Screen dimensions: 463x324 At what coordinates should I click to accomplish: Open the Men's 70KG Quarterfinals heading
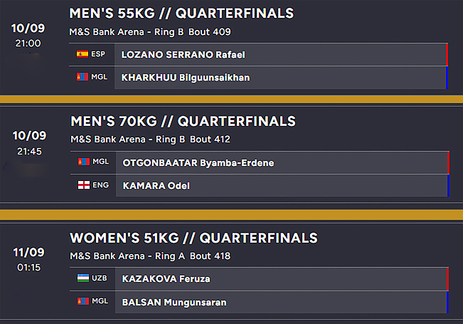pyautogui.click(x=183, y=121)
